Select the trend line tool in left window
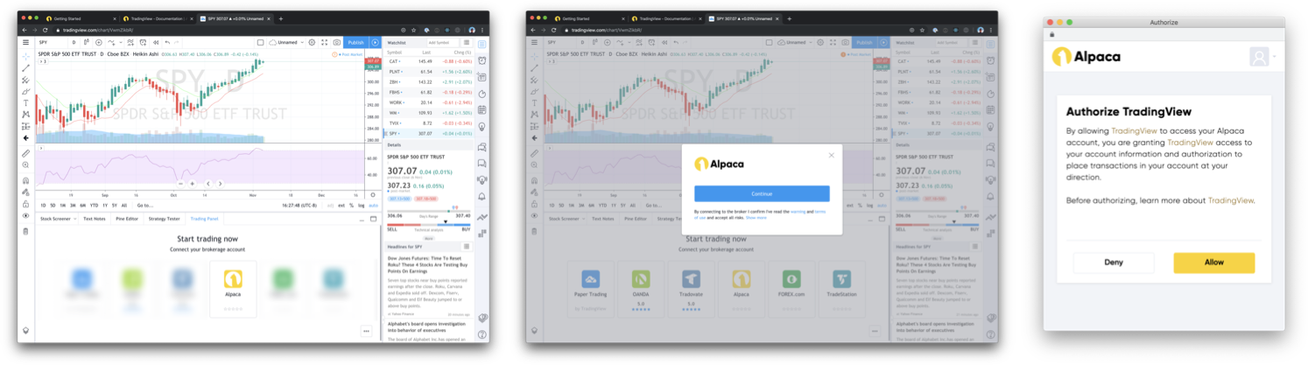Screen dimensions: 1308x365 tap(25, 68)
